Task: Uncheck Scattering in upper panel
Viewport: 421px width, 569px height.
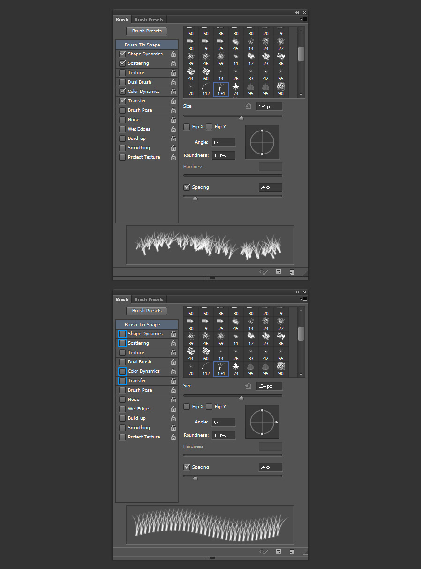Action: (122, 63)
